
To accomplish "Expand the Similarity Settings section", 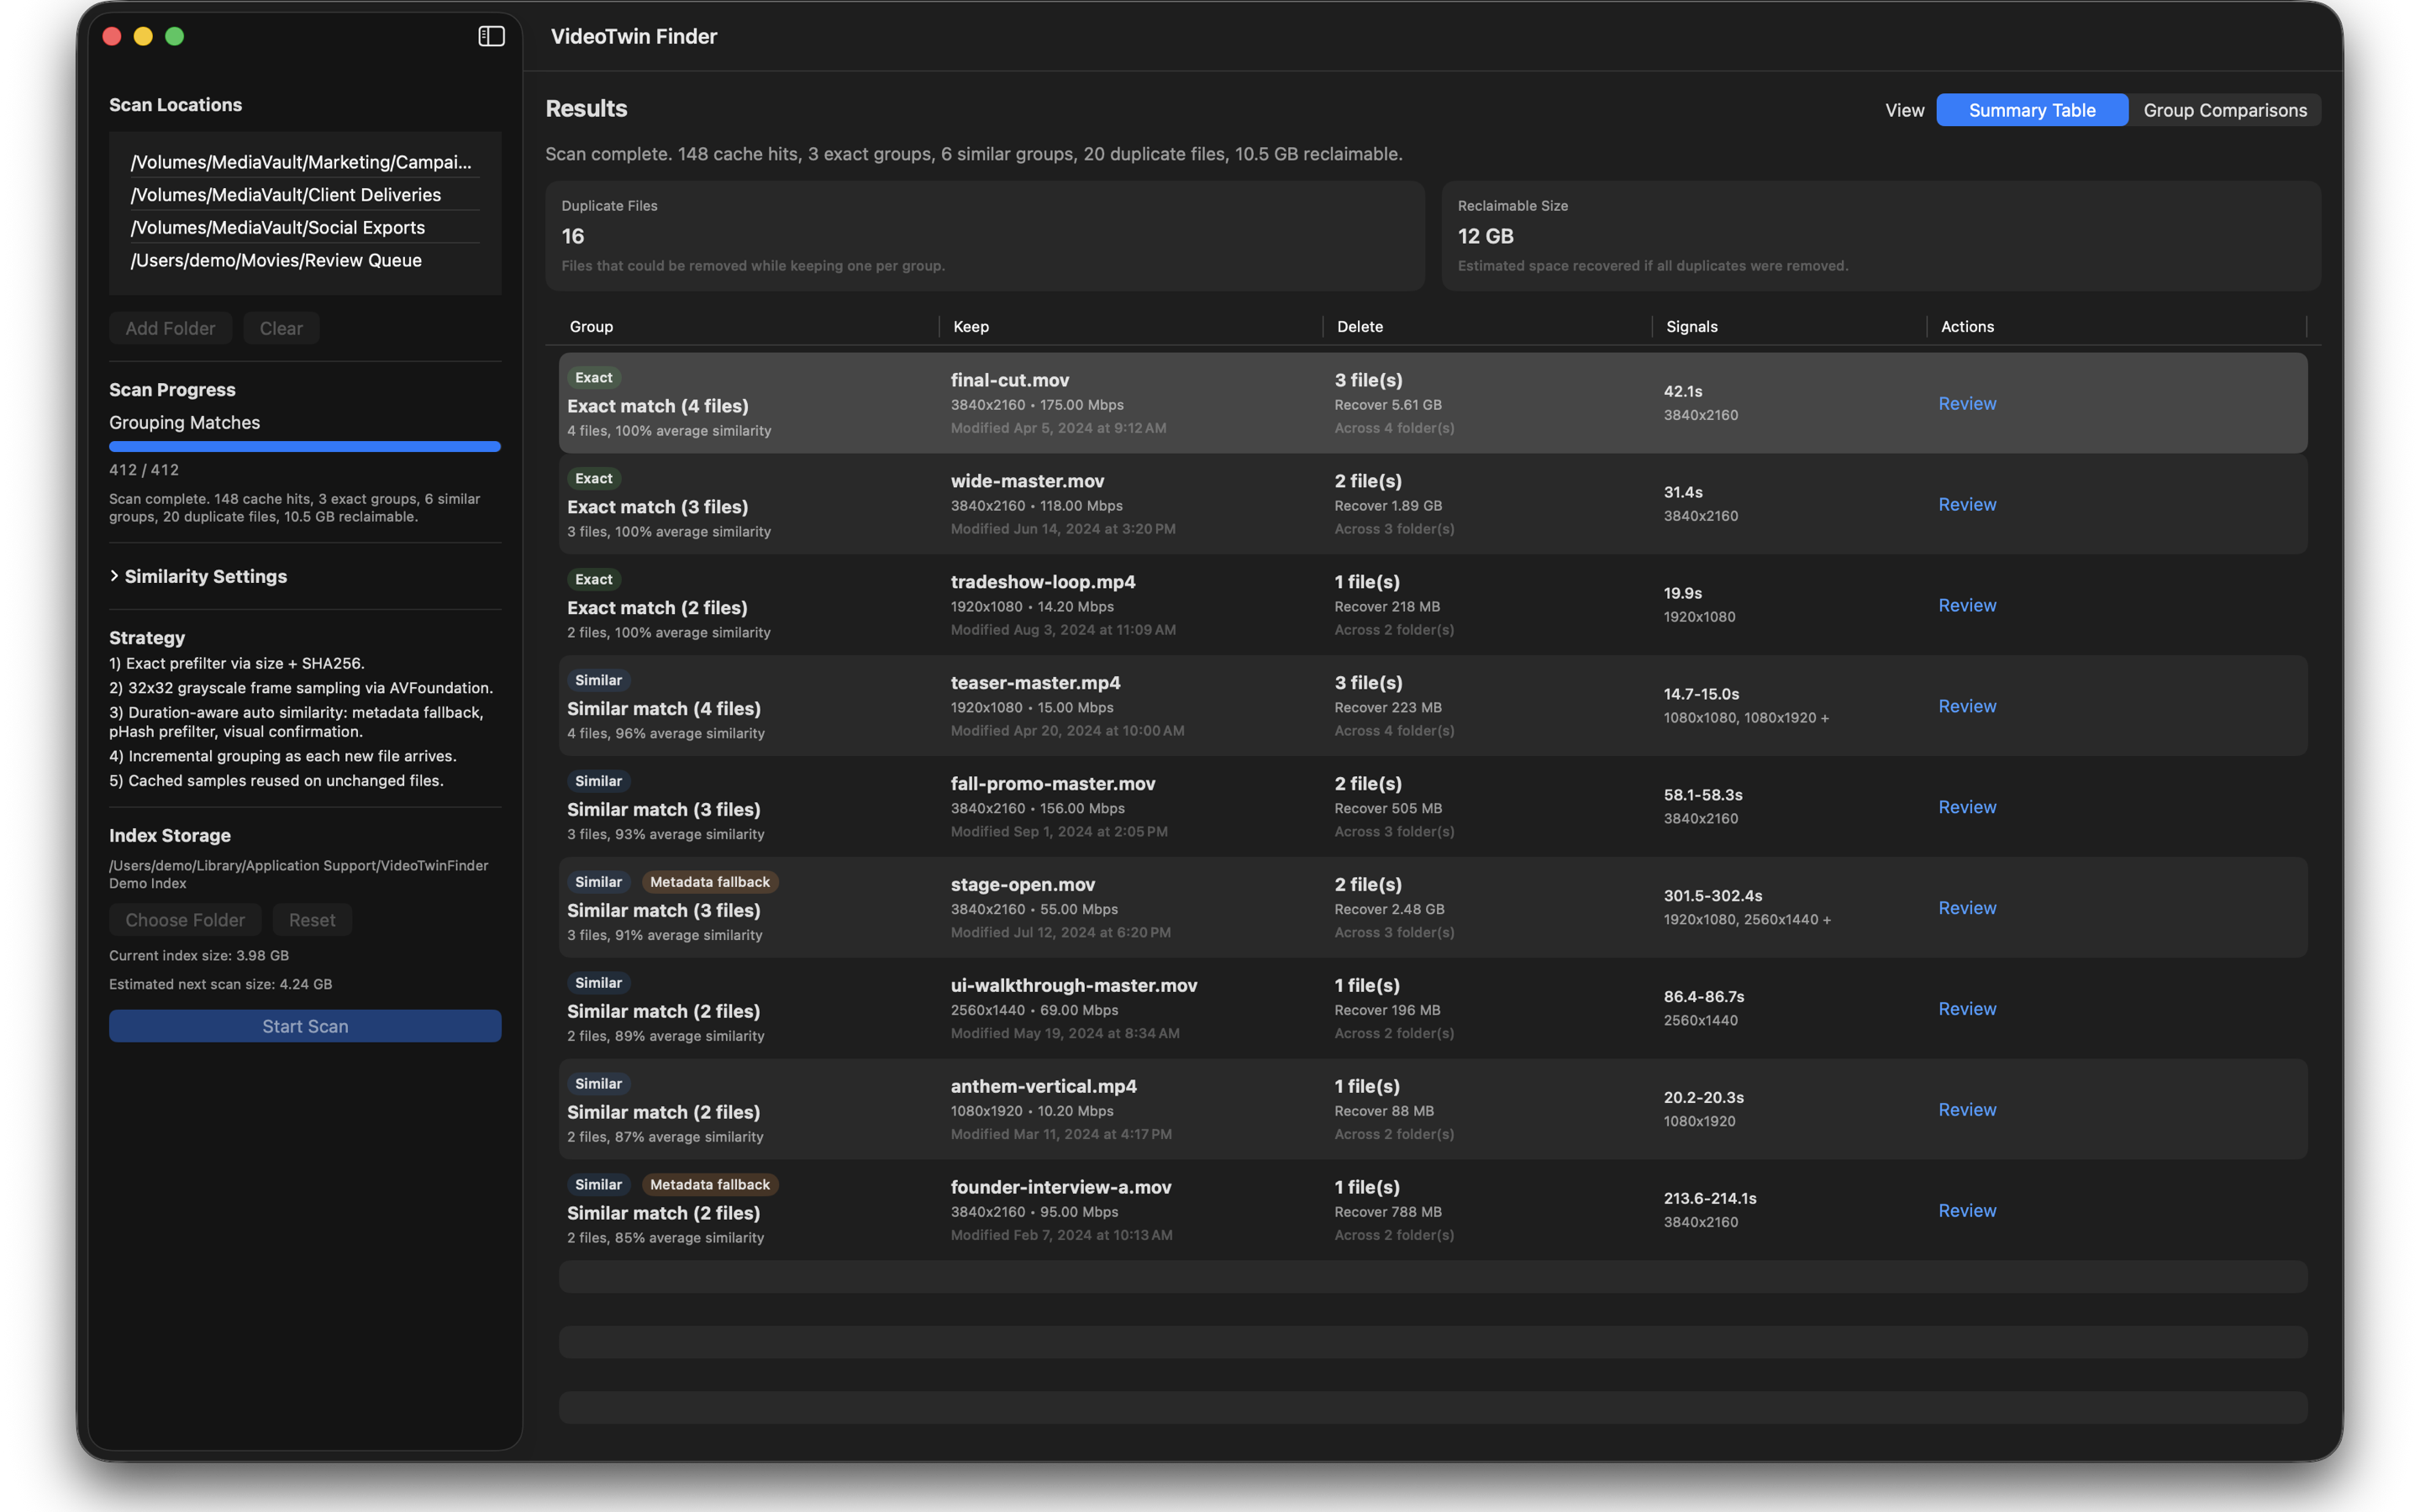I will [204, 576].
